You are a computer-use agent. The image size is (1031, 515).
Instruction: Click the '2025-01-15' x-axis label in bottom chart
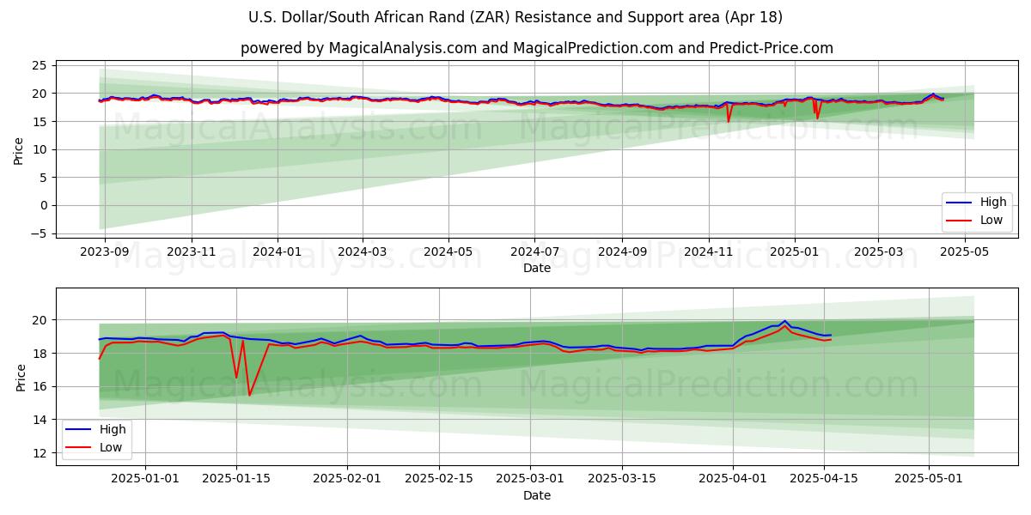click(236, 479)
